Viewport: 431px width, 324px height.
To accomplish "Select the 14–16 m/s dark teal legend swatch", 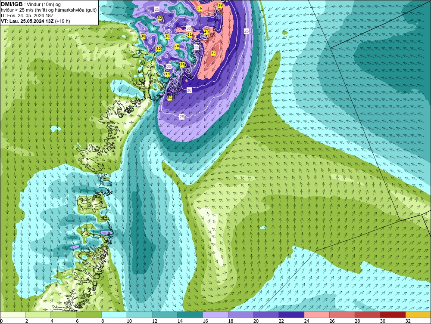I will (190, 315).
